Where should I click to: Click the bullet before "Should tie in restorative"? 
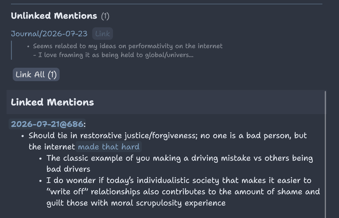(x=23, y=136)
